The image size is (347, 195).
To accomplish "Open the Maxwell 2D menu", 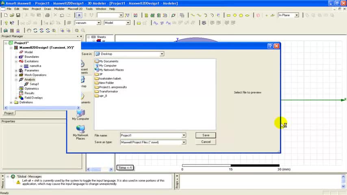I will click(75, 9).
